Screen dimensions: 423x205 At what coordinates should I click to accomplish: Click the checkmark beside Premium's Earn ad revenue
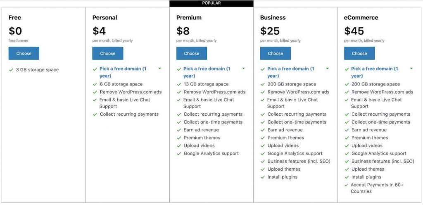pos(178,130)
